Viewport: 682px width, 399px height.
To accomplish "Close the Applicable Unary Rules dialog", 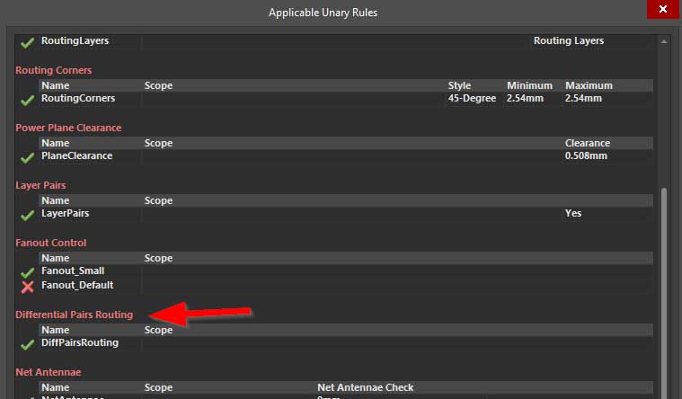I will tap(662, 9).
